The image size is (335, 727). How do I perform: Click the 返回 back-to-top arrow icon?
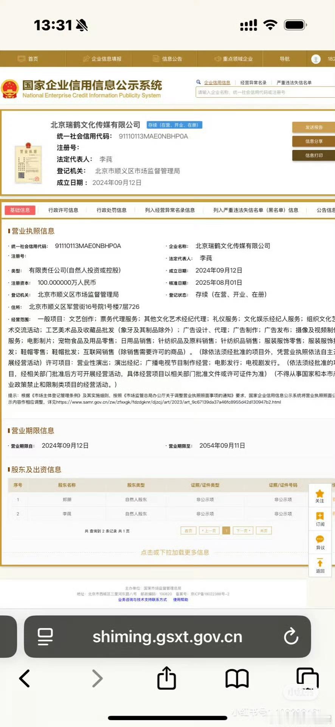point(320,562)
